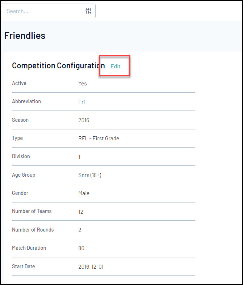Select the Gender value Male

tap(84, 193)
